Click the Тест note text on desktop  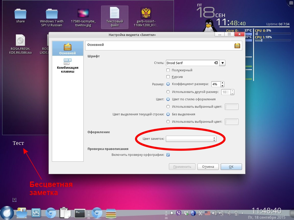click(x=18, y=143)
